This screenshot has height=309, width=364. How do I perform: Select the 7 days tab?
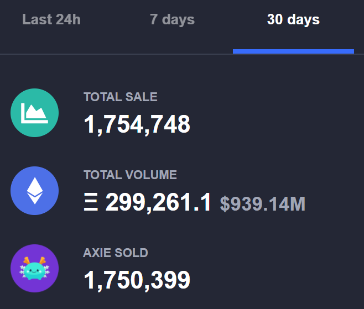[x=172, y=20]
